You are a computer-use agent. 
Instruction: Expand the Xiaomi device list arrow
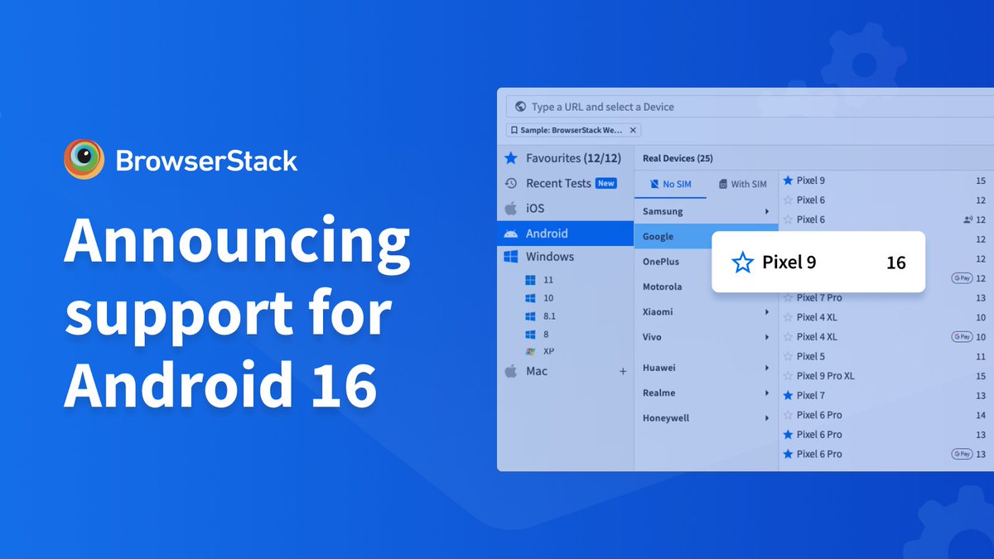coord(767,312)
